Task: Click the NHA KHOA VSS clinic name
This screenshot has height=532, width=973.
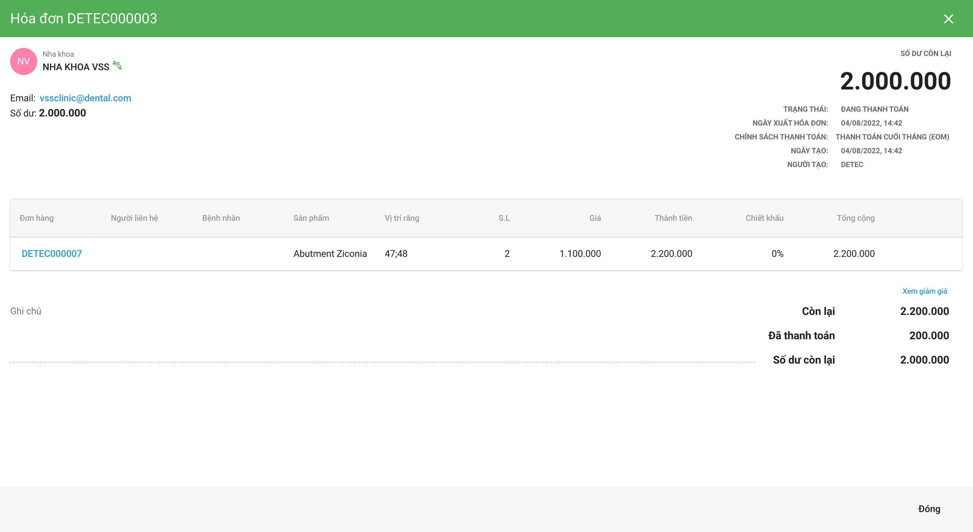Action: (76, 67)
